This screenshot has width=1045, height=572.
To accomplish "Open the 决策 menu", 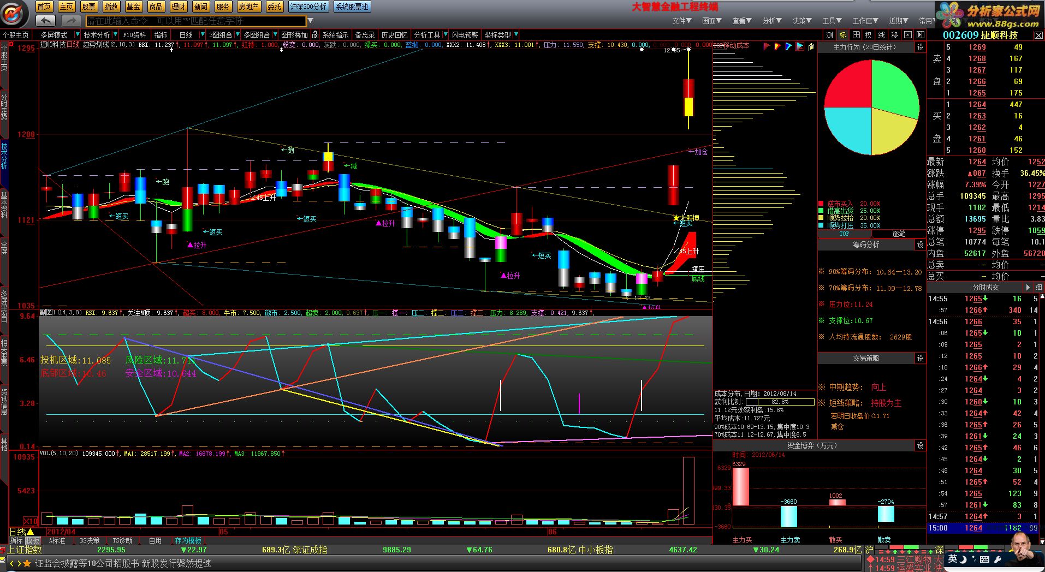I will [x=802, y=21].
